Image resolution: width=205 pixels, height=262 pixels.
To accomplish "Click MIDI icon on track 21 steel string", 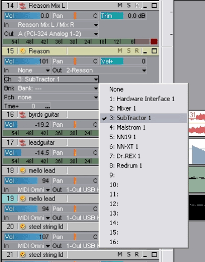I will point(23,255).
